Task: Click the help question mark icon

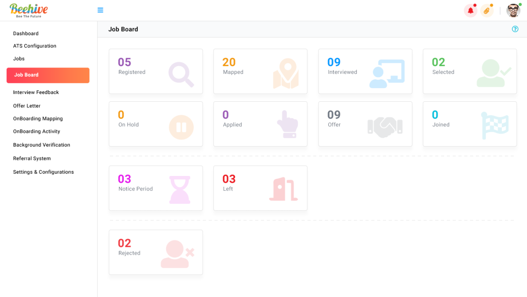Action: (x=515, y=29)
